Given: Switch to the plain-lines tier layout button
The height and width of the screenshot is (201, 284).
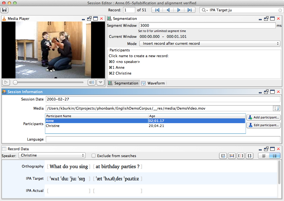Looking at the screenshot, I should (x=264, y=156).
